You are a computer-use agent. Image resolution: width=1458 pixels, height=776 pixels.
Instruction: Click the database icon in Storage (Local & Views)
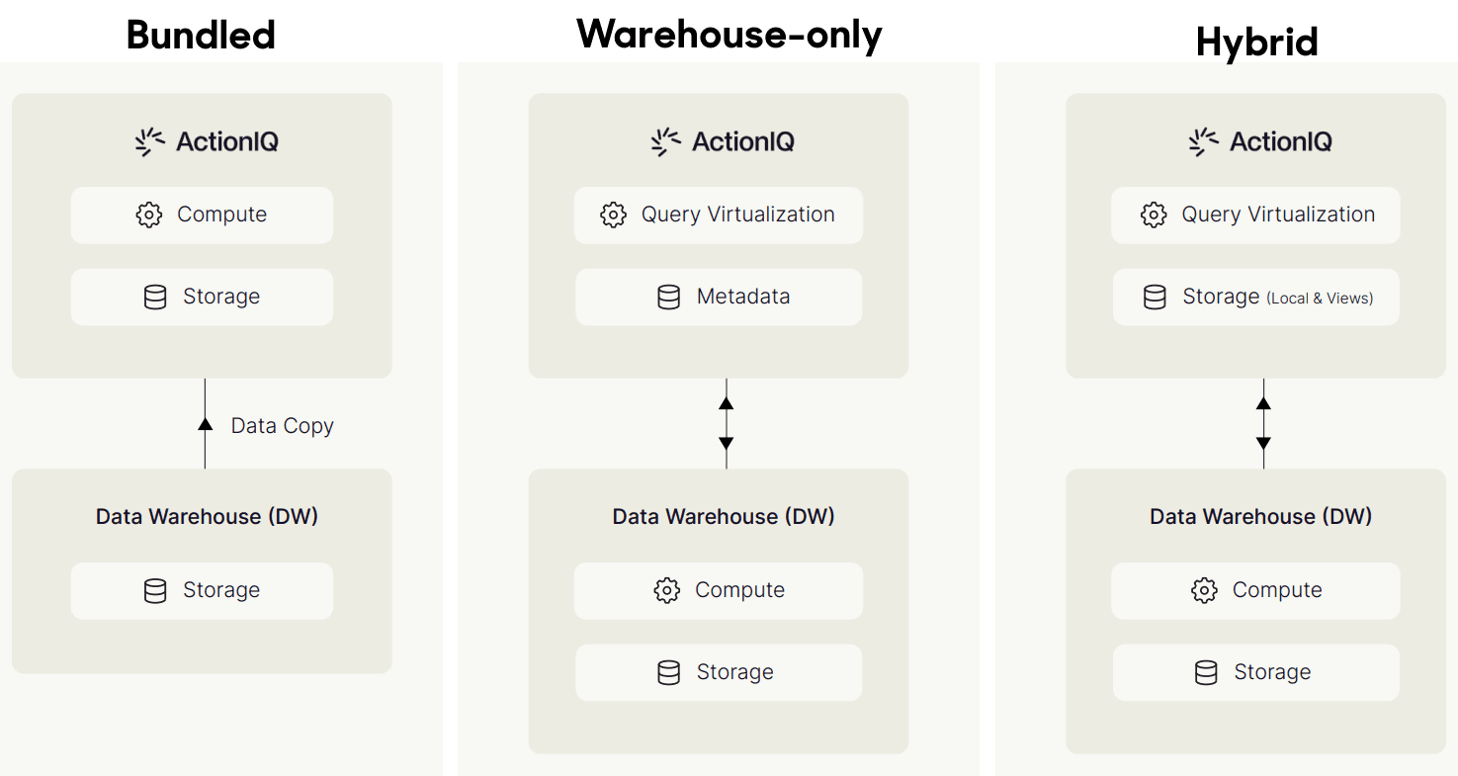[1155, 297]
